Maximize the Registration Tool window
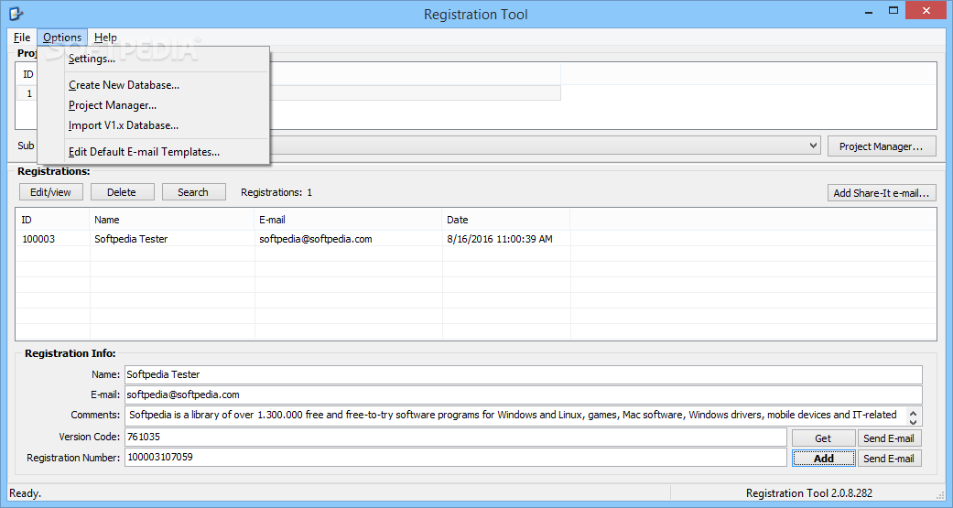This screenshot has width=953, height=508. [x=893, y=11]
